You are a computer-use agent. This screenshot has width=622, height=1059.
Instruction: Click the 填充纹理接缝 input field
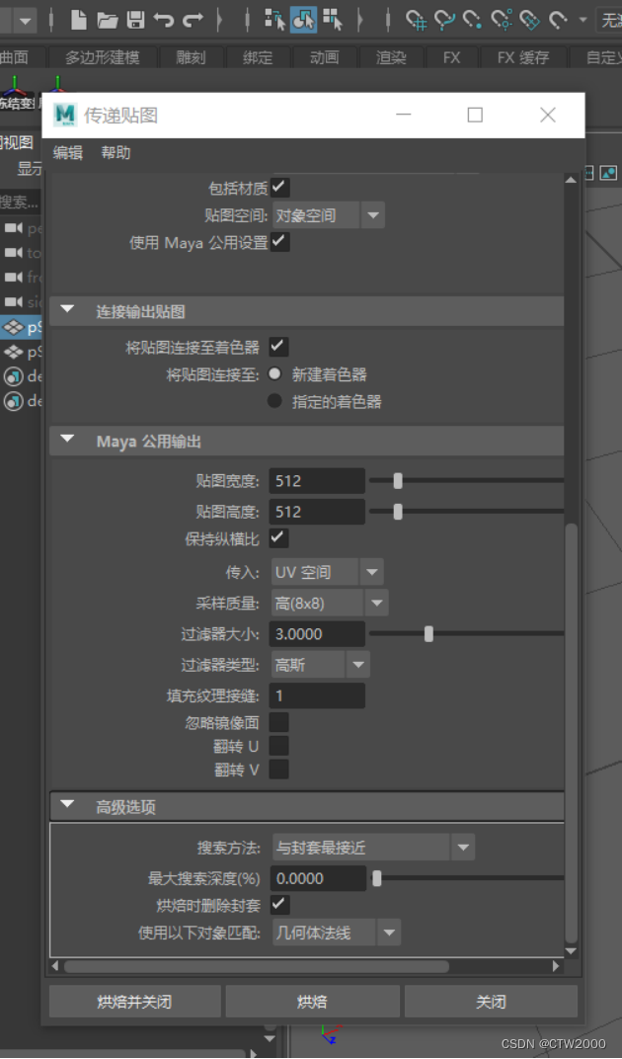pyautogui.click(x=317, y=695)
